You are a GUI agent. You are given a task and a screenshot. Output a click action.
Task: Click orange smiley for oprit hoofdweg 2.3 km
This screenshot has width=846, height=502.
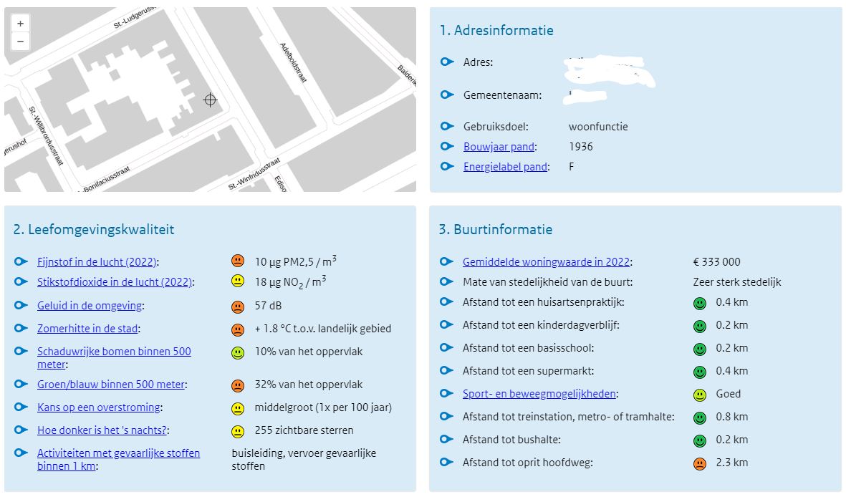click(700, 464)
